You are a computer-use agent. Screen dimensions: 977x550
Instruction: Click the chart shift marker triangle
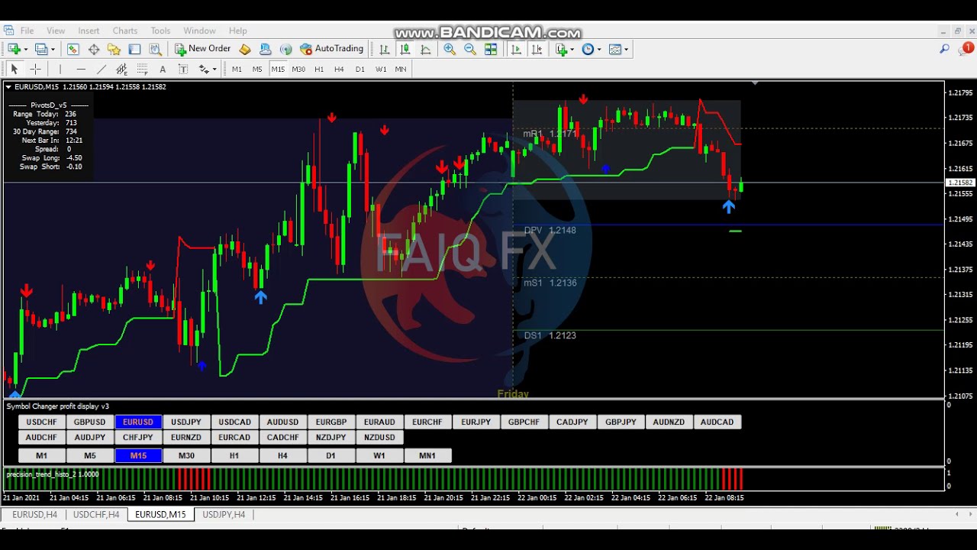(755, 82)
